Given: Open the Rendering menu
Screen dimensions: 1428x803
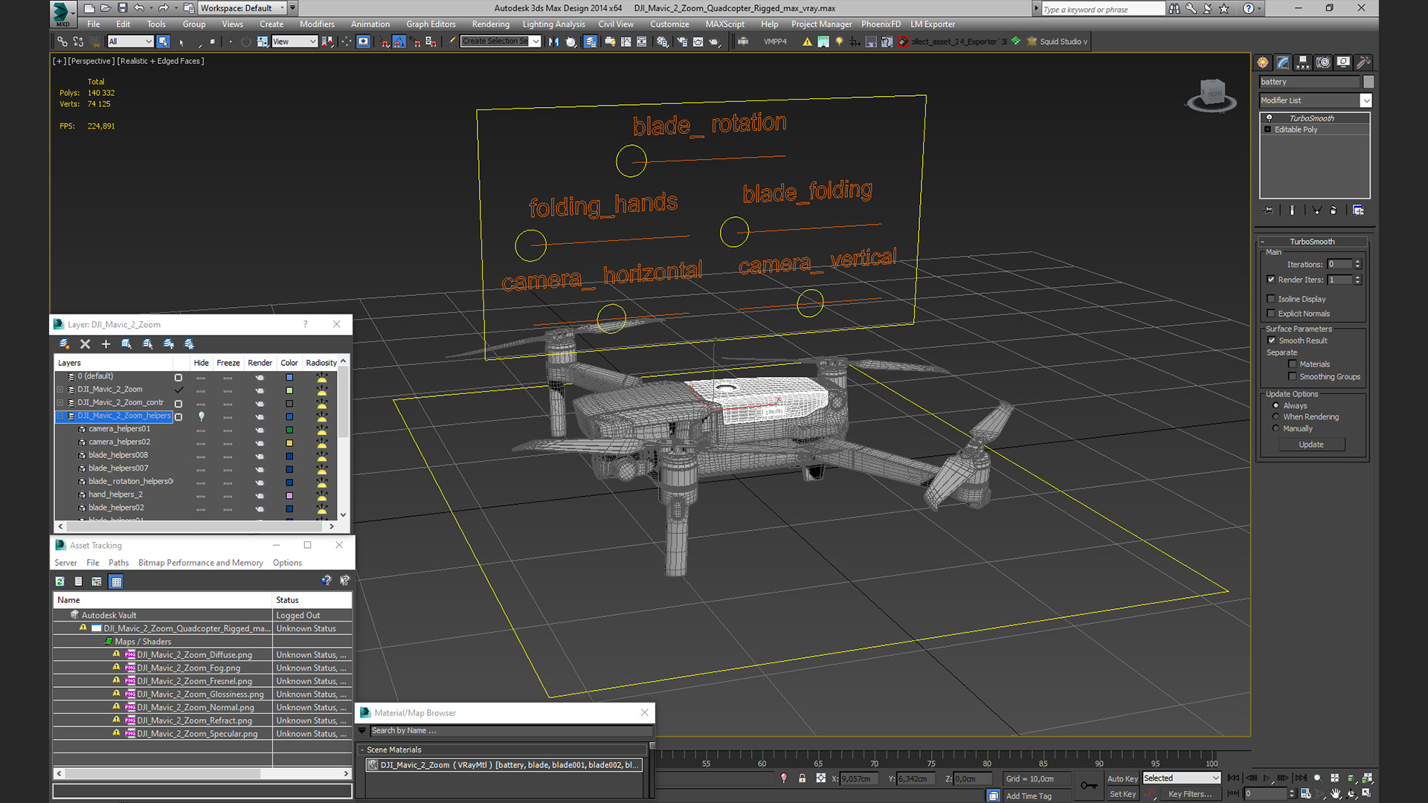Looking at the screenshot, I should (x=490, y=25).
